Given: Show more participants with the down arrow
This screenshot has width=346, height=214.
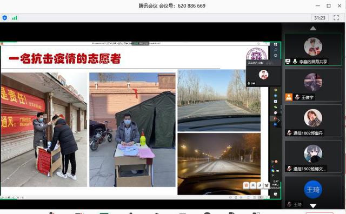Looking at the screenshot, I should pyautogui.click(x=313, y=206).
